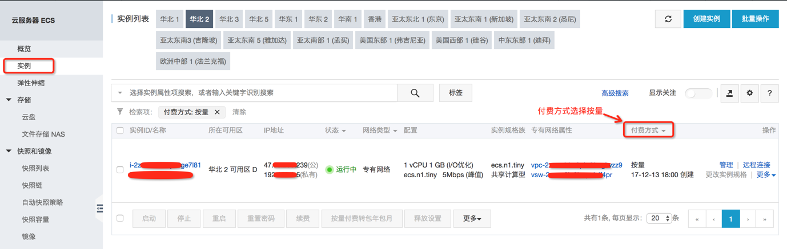Remove the 付费方式: 按量 filter tag

tap(217, 112)
